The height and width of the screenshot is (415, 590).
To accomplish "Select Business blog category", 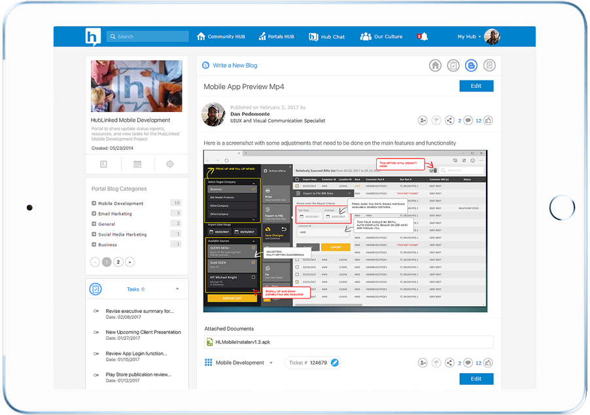I will click(107, 245).
